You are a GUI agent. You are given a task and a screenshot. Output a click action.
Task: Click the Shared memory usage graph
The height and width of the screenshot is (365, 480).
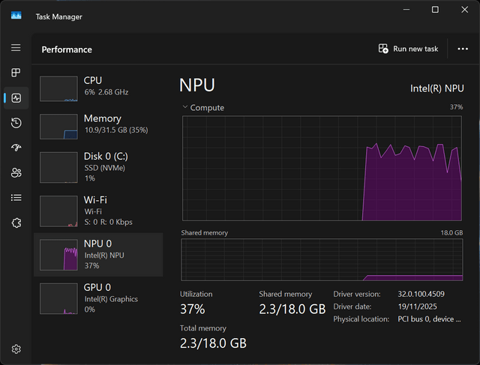pyautogui.click(x=322, y=260)
